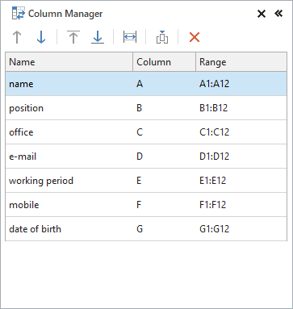
Task: Select the position row
Action: (146, 108)
